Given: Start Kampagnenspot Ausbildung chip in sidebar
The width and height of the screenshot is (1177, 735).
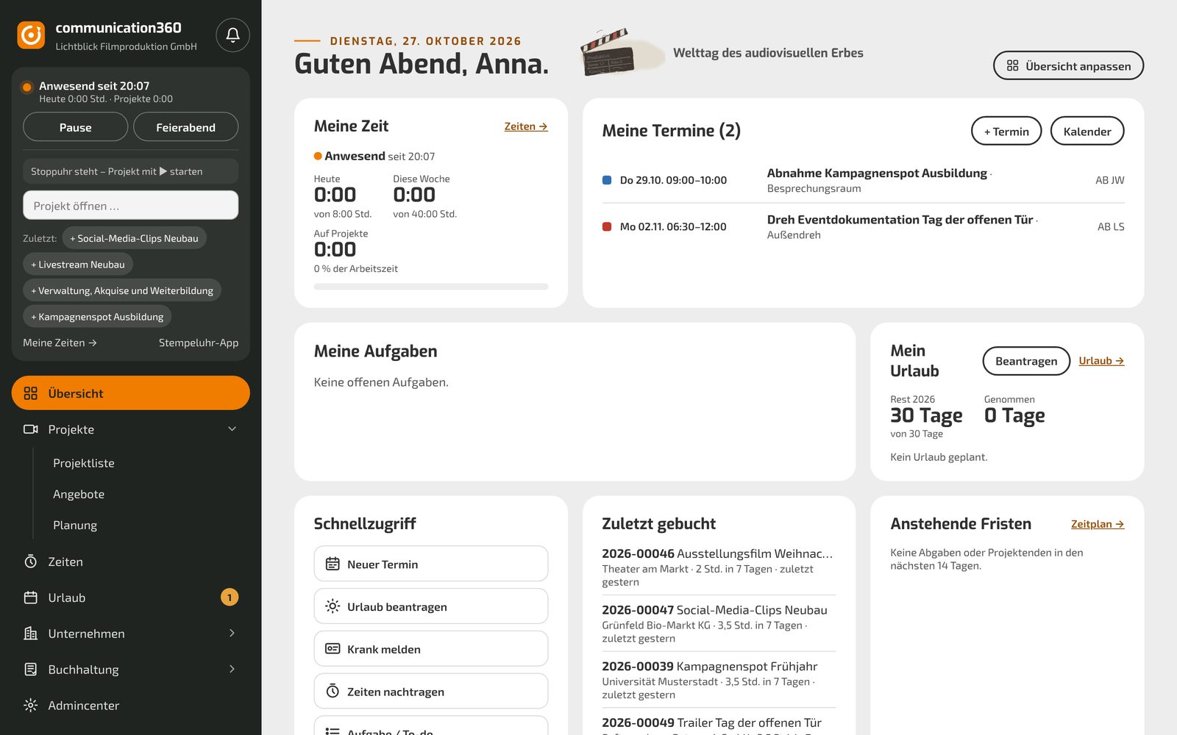Looking at the screenshot, I should (x=97, y=317).
